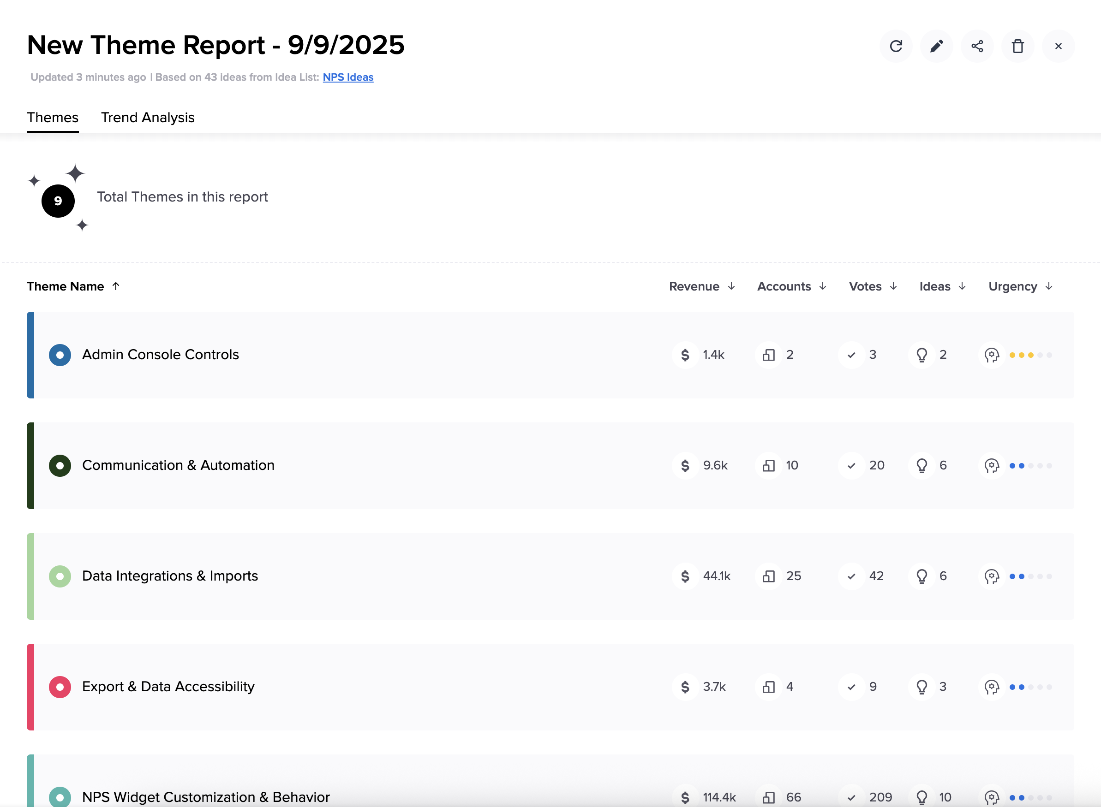Click the urgency head icon for Admin Console Controls
This screenshot has height=807, width=1101.
992,355
